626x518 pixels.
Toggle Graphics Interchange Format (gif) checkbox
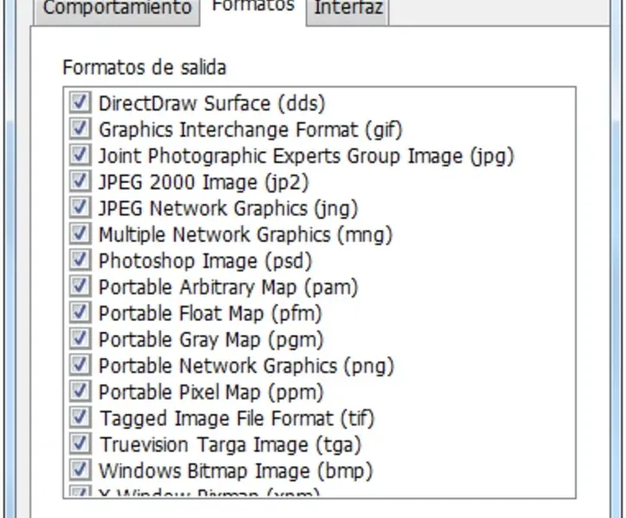[x=80, y=129]
